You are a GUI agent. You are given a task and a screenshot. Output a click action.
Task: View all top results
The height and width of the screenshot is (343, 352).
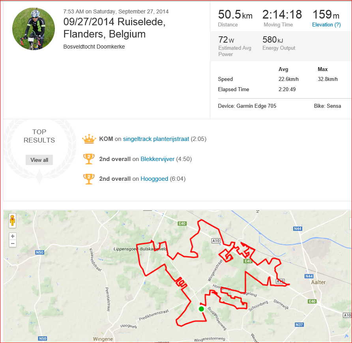39,160
